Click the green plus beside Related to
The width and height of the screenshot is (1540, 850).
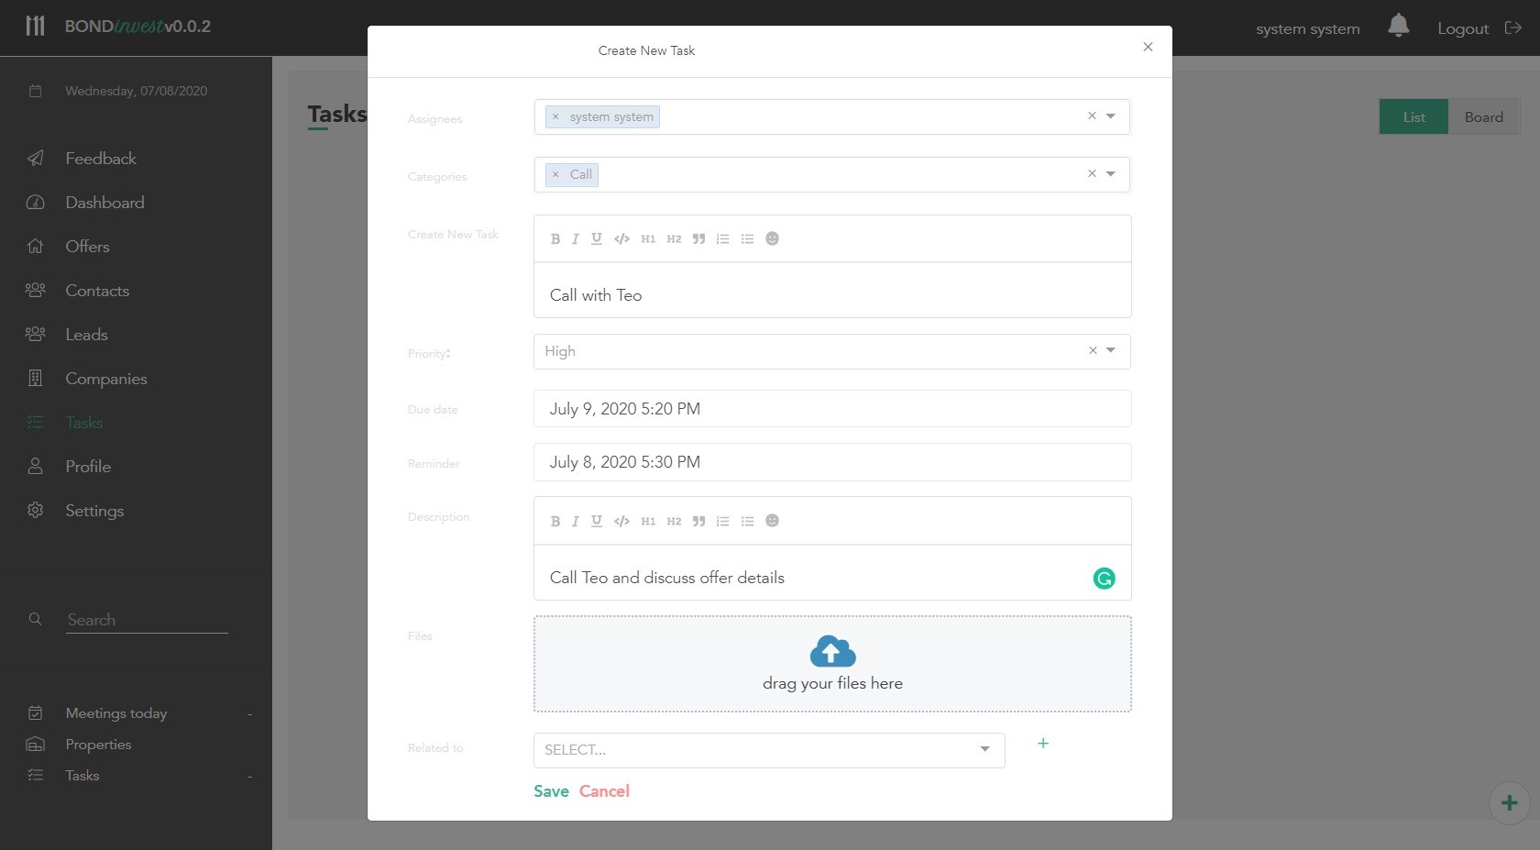[x=1042, y=744]
